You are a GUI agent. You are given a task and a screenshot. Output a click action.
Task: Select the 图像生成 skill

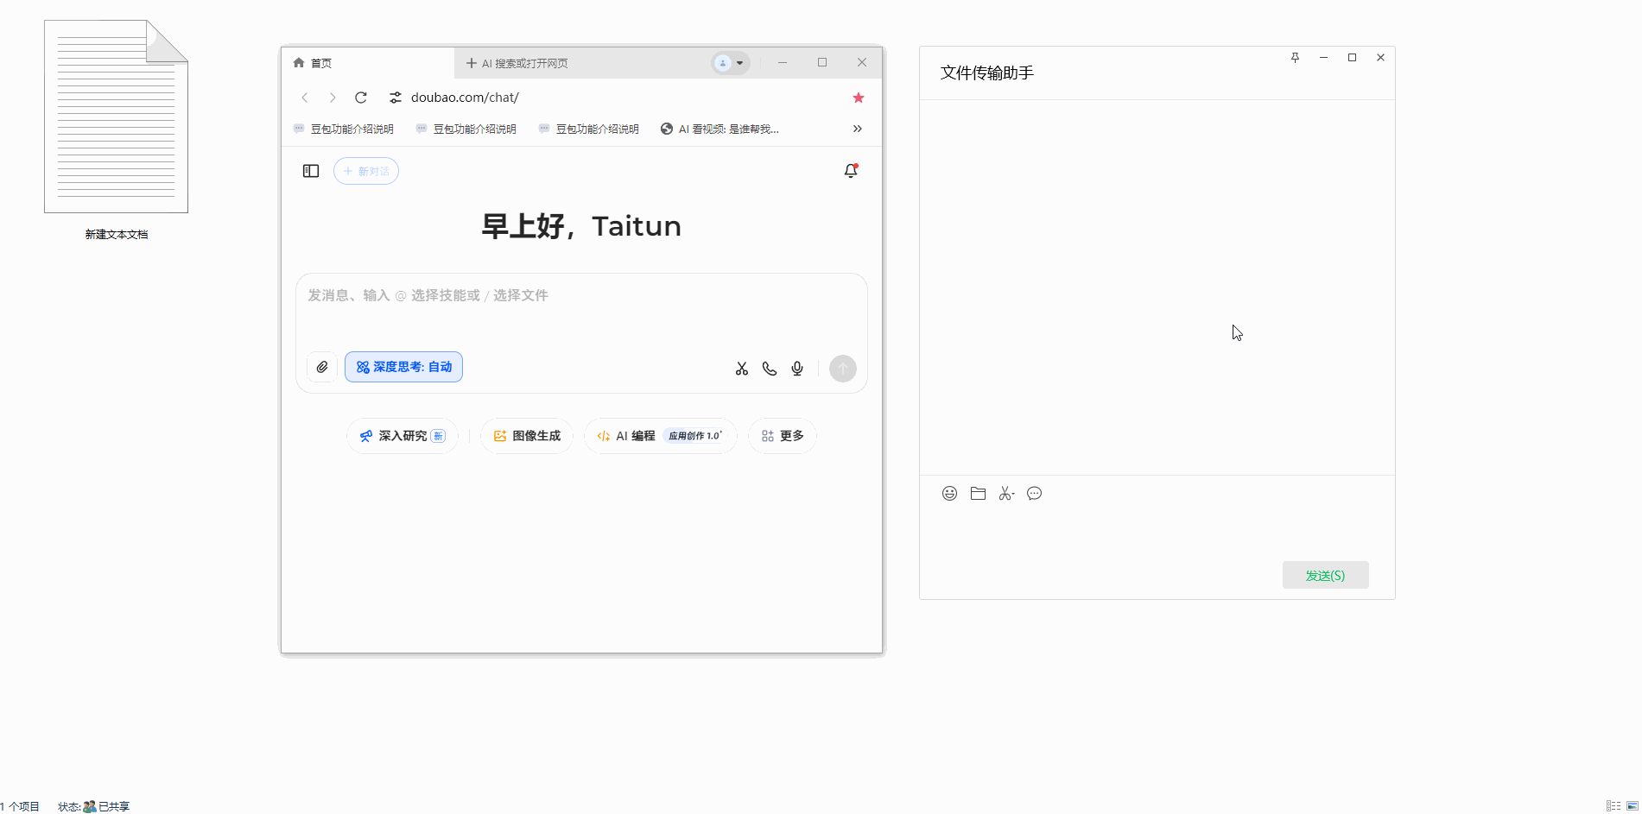click(527, 436)
